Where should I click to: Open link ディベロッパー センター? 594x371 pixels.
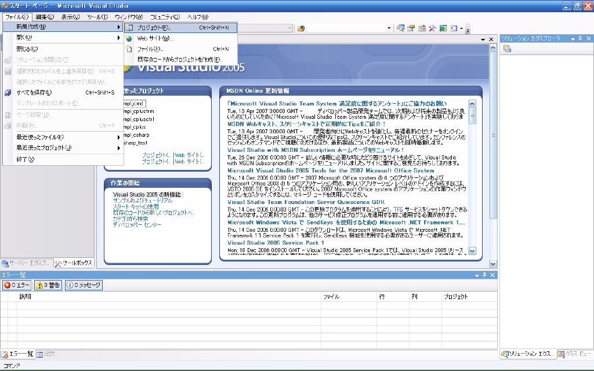pyautogui.click(x=137, y=225)
